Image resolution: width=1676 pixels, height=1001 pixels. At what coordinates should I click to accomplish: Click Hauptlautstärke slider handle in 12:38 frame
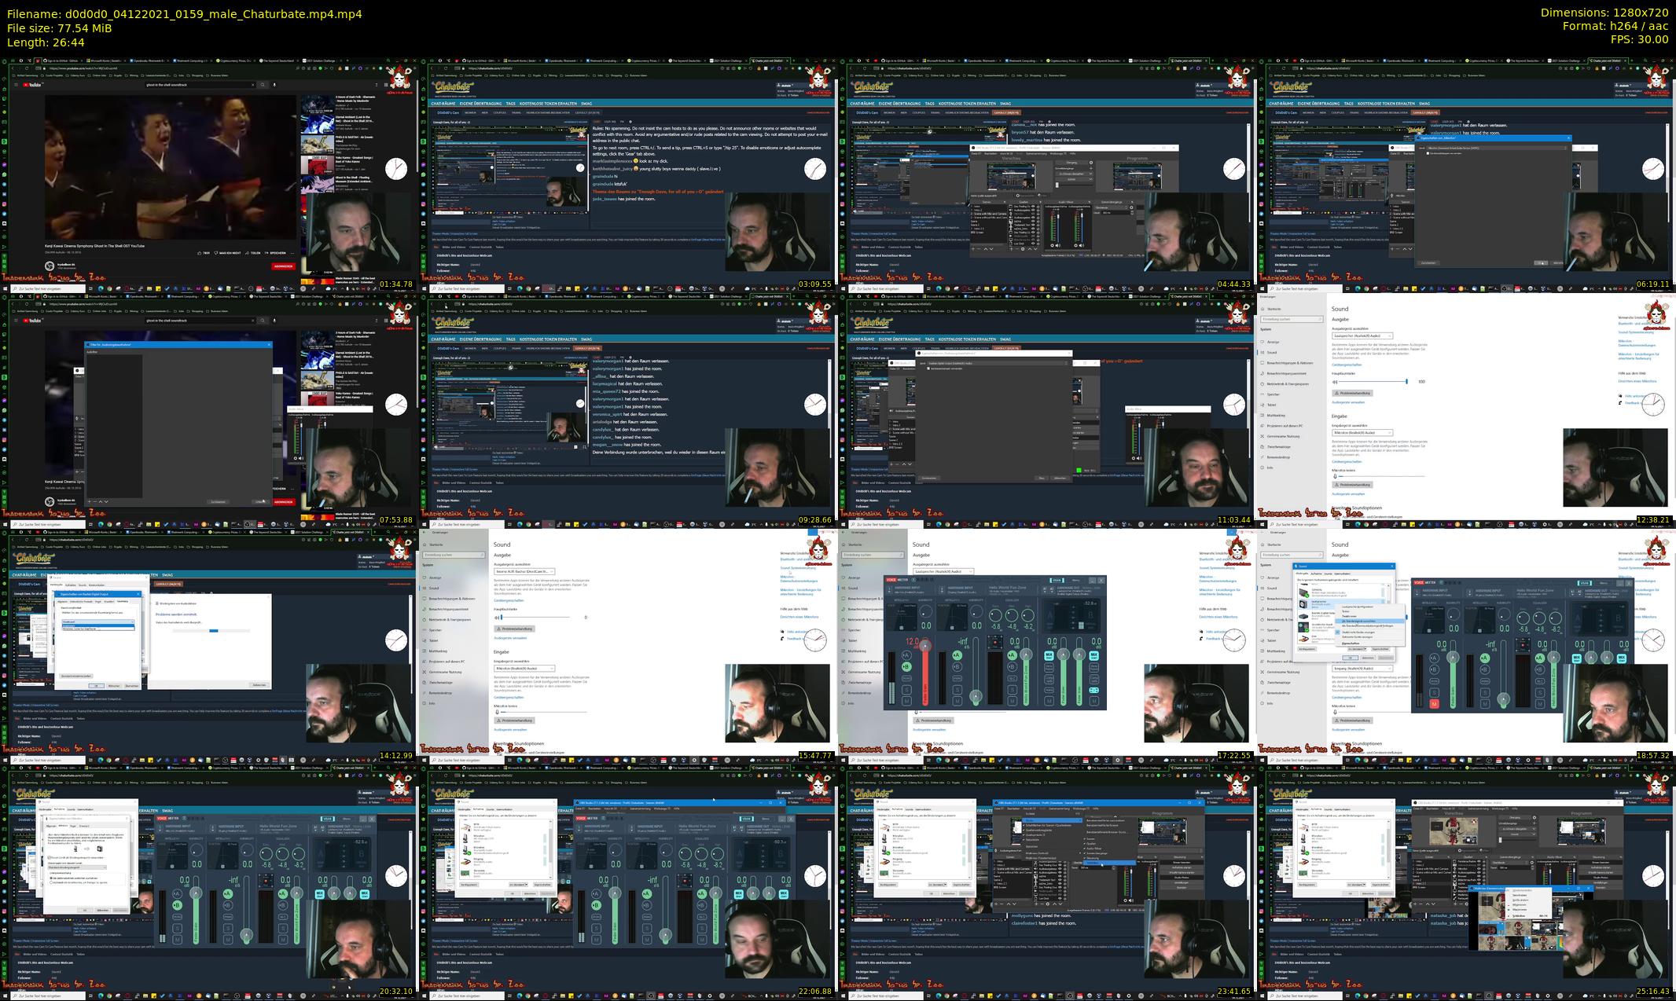click(x=1406, y=382)
